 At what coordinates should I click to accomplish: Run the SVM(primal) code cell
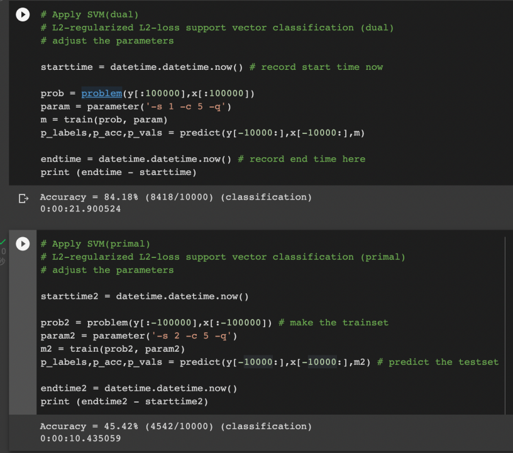coord(23,244)
